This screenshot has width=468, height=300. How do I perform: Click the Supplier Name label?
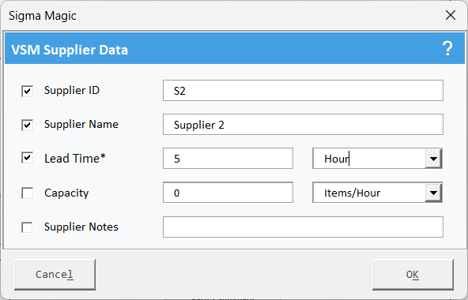tap(81, 125)
